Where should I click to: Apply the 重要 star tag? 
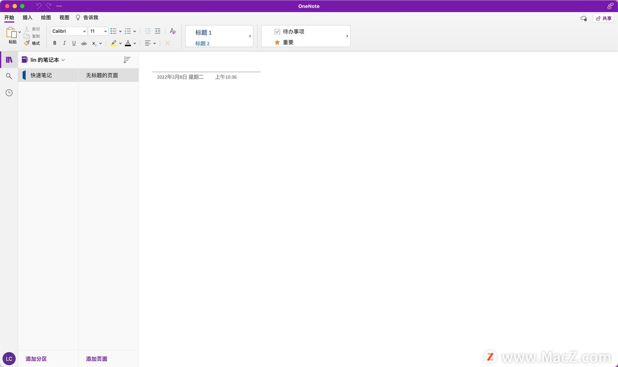284,42
